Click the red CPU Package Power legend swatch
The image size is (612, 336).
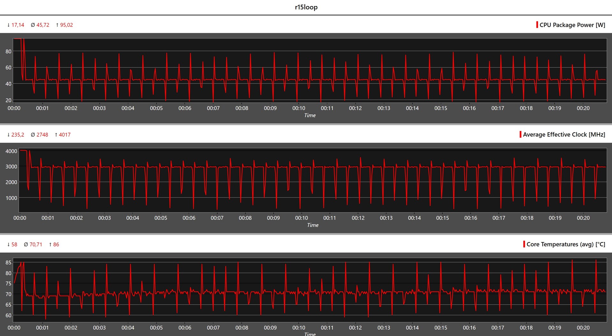(x=537, y=25)
